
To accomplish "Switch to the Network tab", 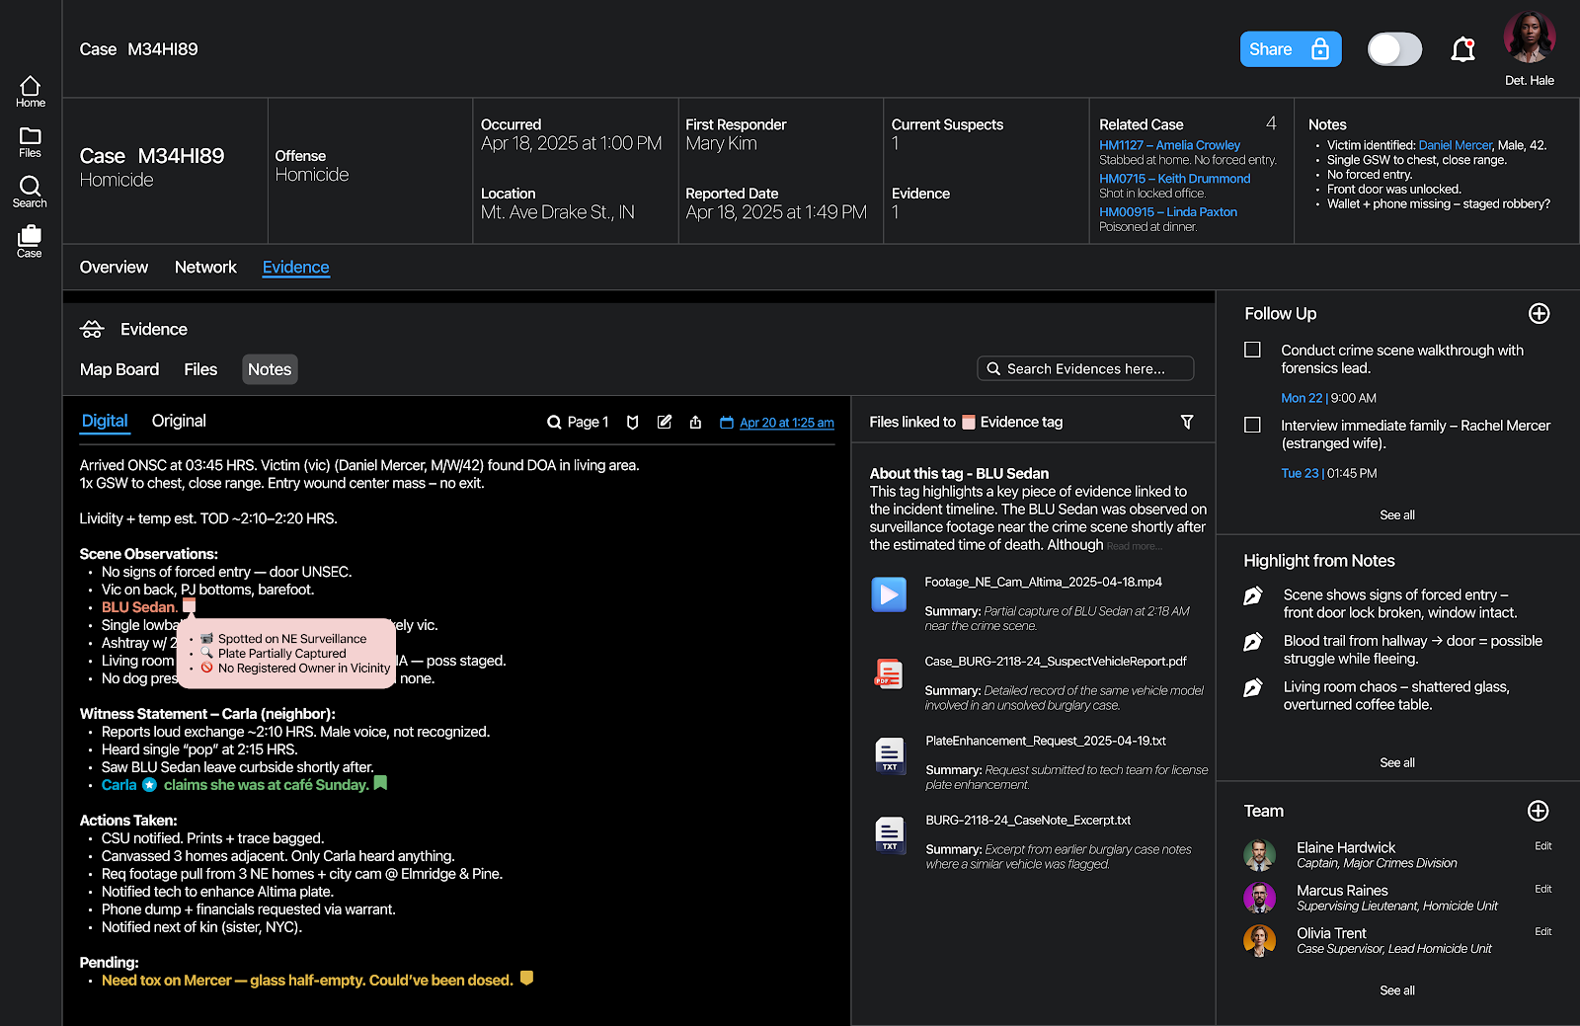I will [x=205, y=267].
